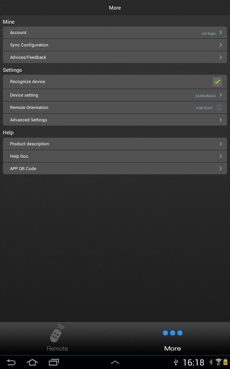Tap the Android back arrow icon

[11, 362]
